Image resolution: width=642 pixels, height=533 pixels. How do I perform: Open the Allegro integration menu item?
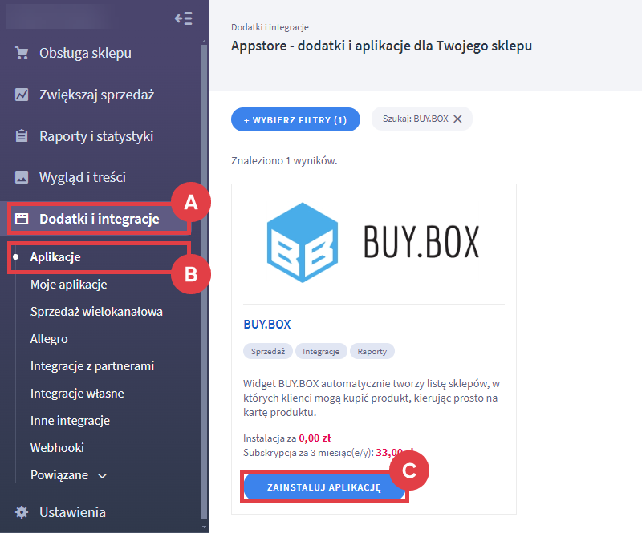[x=49, y=339]
